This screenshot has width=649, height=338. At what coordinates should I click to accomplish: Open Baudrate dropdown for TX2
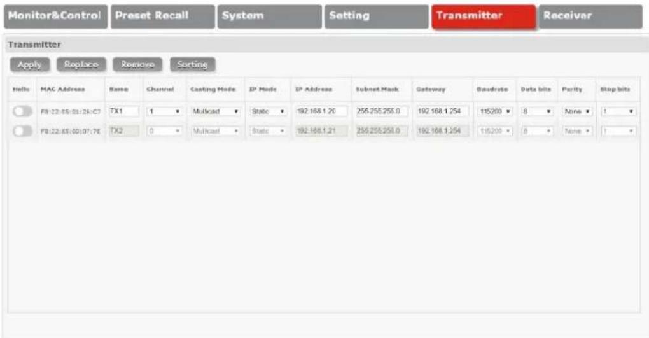click(x=495, y=131)
